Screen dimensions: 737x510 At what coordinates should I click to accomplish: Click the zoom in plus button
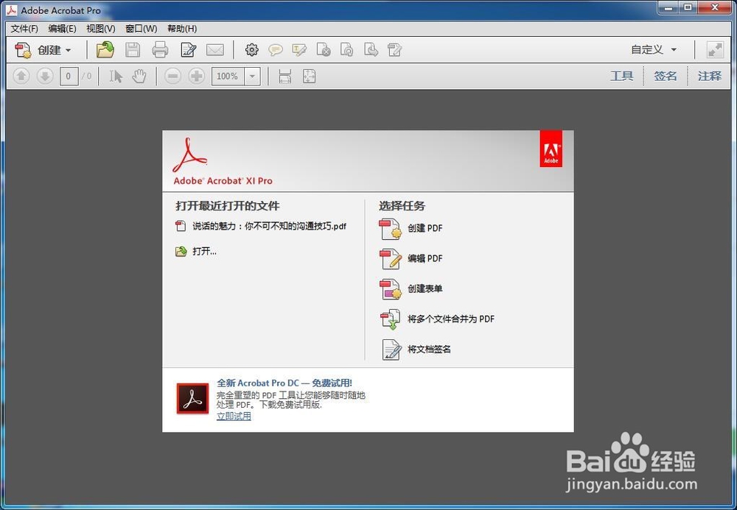click(197, 76)
